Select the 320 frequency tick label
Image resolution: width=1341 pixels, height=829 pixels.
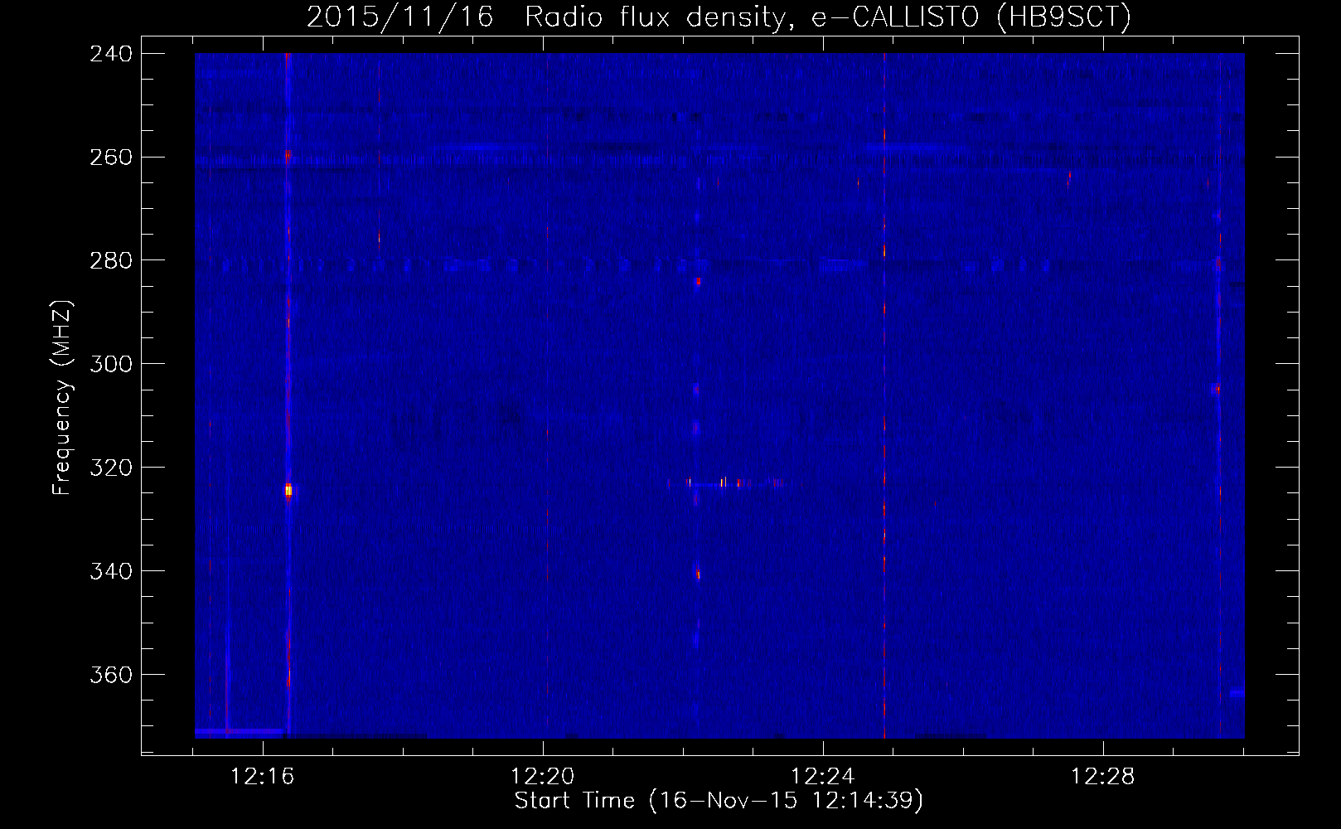point(110,468)
